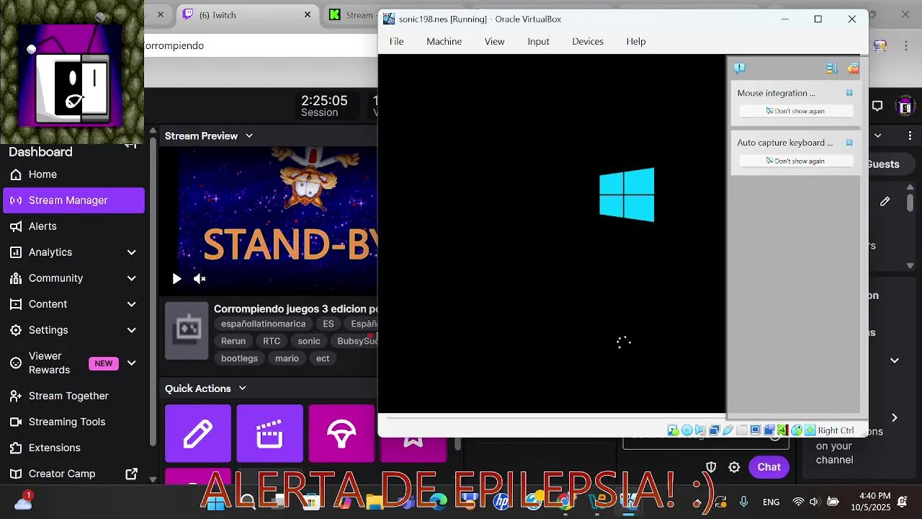Click the weather widget in Windows taskbar

(23, 502)
